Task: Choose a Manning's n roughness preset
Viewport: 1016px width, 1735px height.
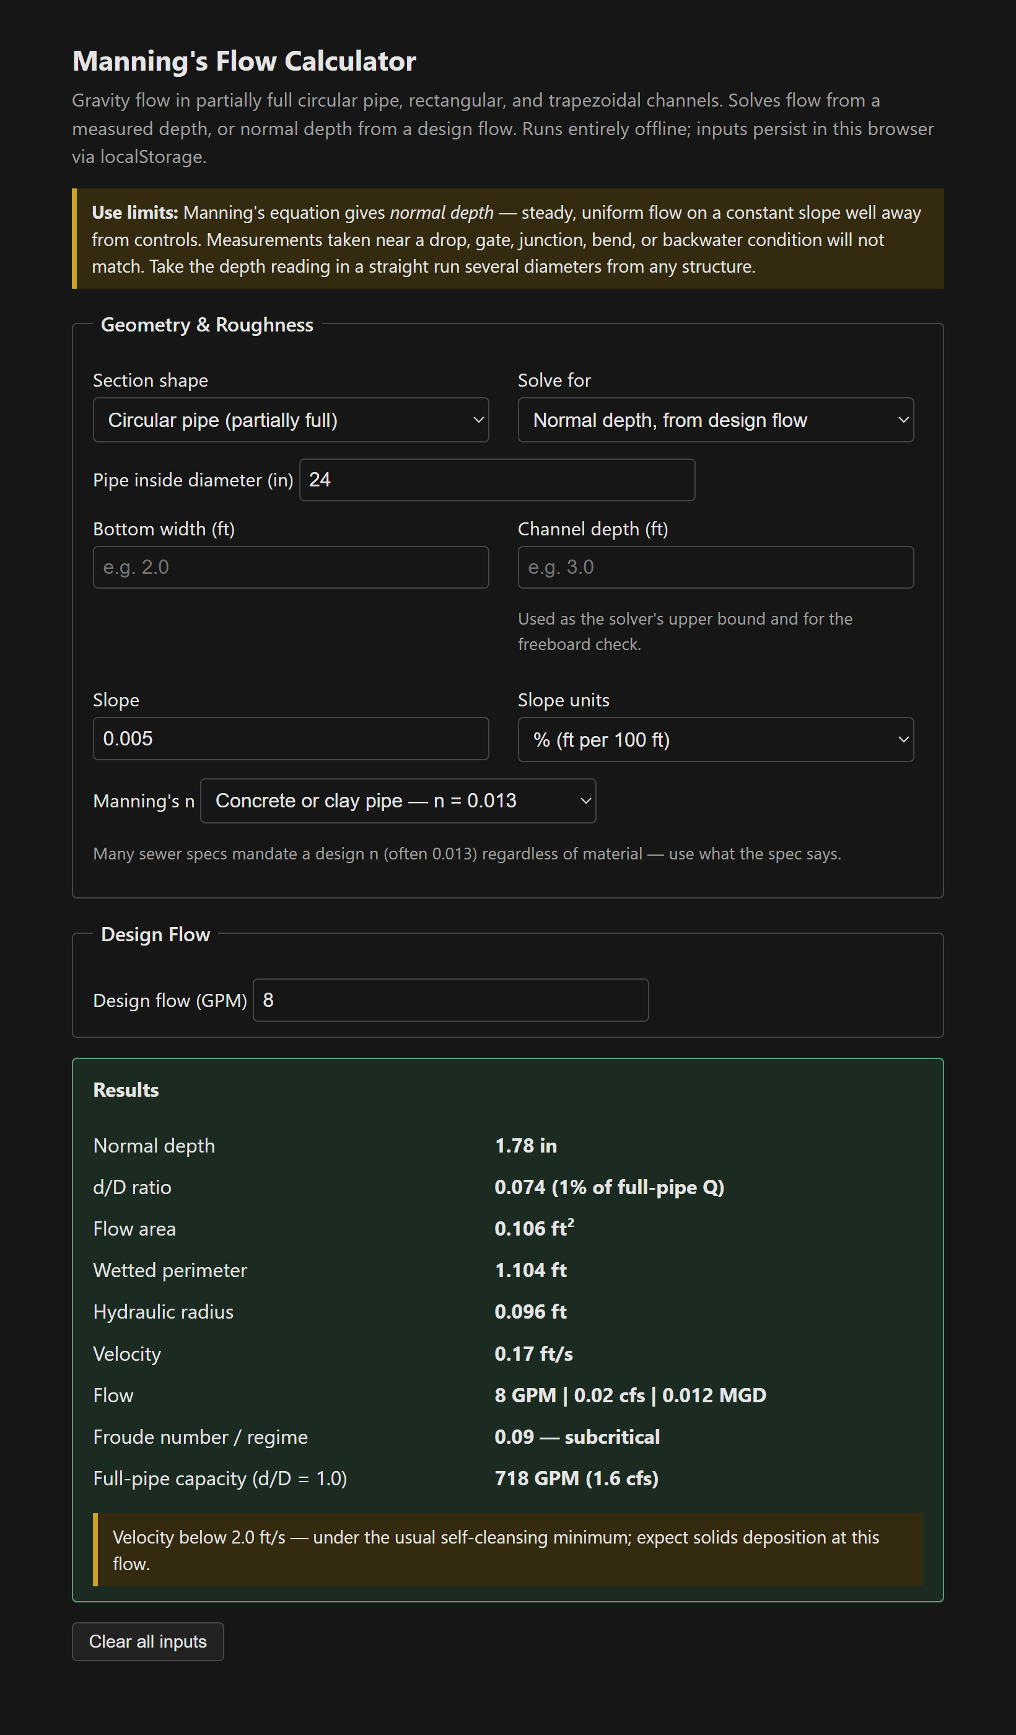Action: click(x=398, y=801)
